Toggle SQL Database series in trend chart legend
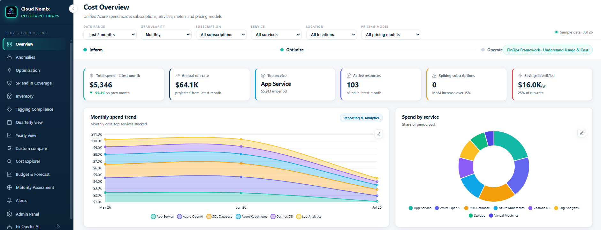The height and width of the screenshot is (230, 601). tap(219, 217)
